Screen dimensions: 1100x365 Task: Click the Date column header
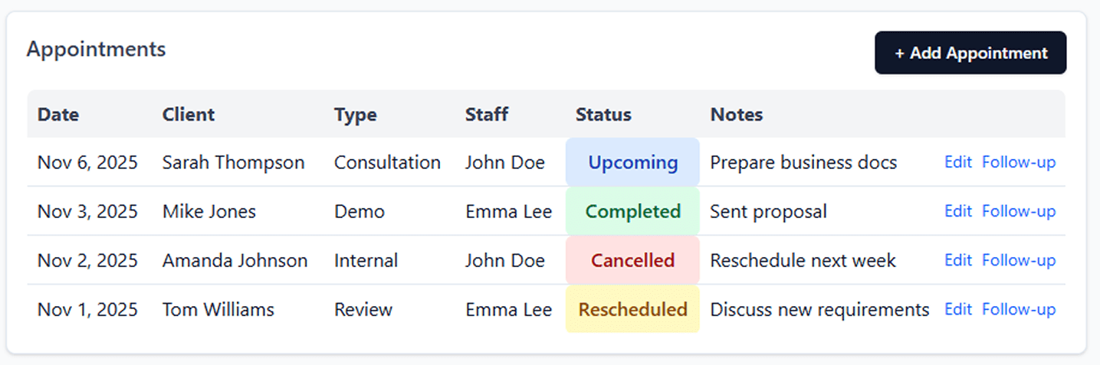point(58,115)
